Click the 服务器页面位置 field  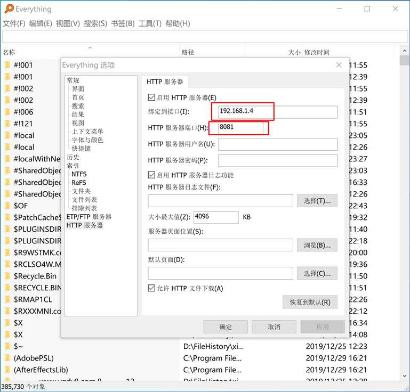pyautogui.click(x=220, y=245)
